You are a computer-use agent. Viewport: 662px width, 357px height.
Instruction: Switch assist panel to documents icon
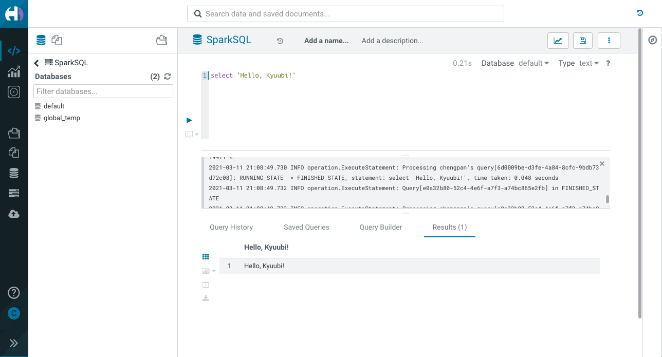click(57, 40)
